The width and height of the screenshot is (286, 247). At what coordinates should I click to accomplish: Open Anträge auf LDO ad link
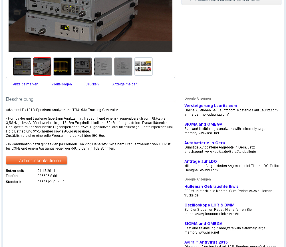click(200, 161)
